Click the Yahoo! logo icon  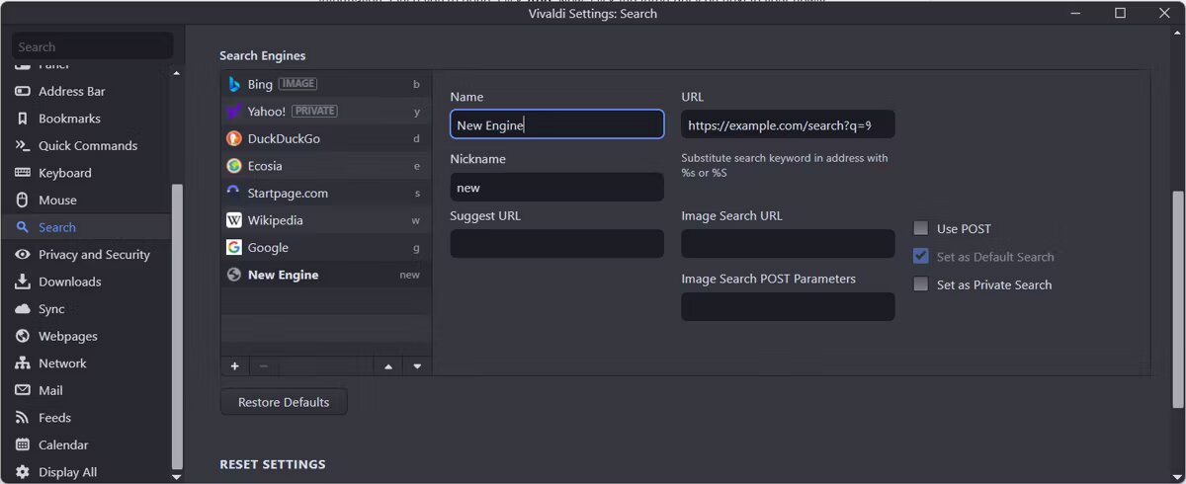tap(234, 112)
